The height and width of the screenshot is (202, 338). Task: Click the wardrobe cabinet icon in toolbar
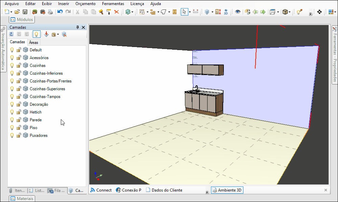[x=175, y=11]
